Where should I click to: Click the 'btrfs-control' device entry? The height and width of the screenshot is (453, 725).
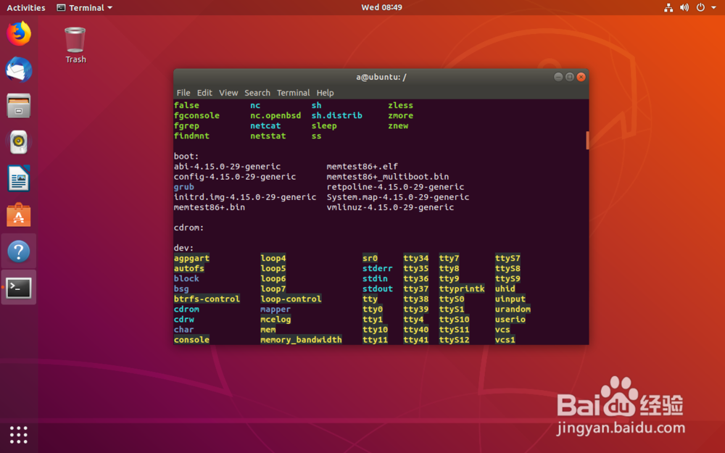tap(207, 299)
